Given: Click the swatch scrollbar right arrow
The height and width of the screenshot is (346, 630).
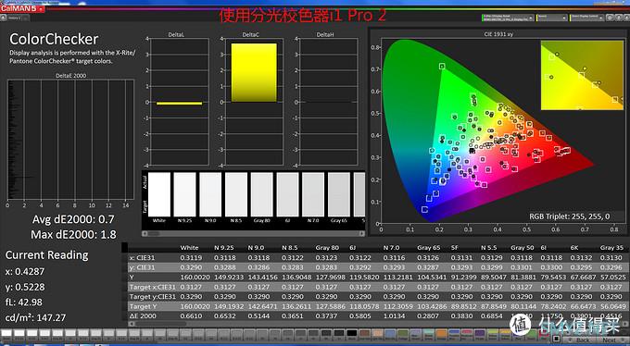Looking at the screenshot, I should pyautogui.click(x=362, y=233).
